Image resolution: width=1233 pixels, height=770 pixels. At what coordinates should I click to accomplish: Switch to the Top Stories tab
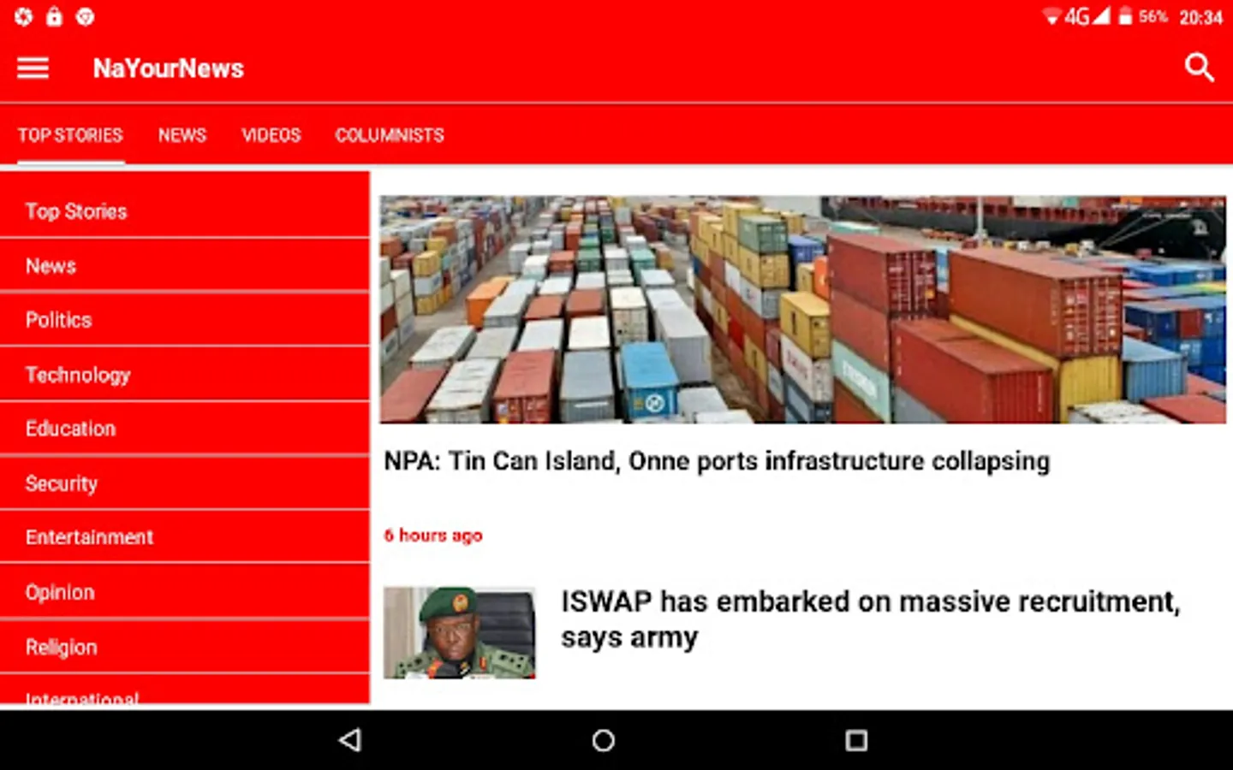tap(70, 135)
